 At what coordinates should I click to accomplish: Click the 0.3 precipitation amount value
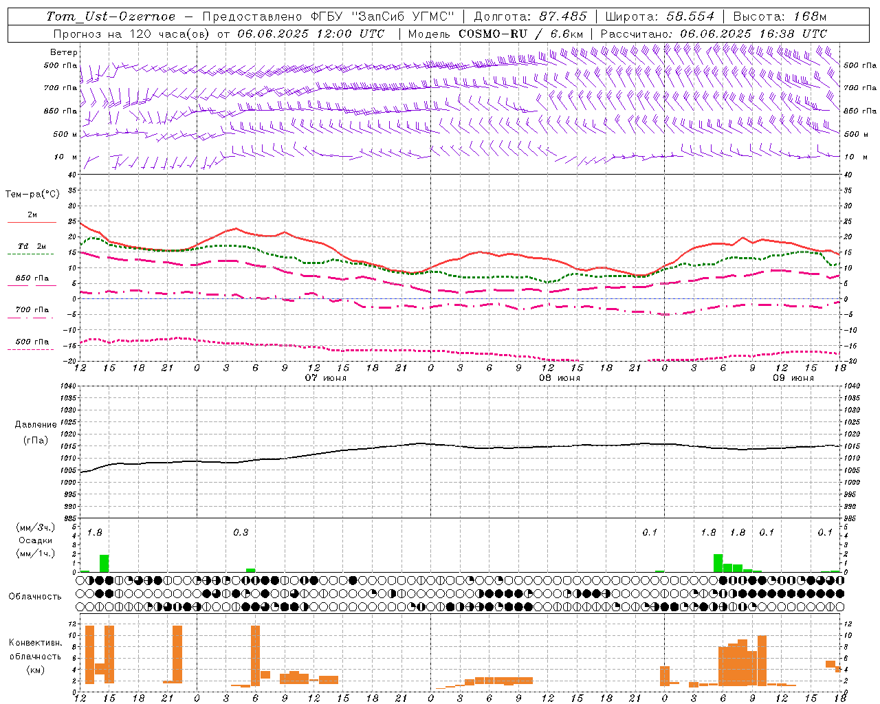coord(241,532)
